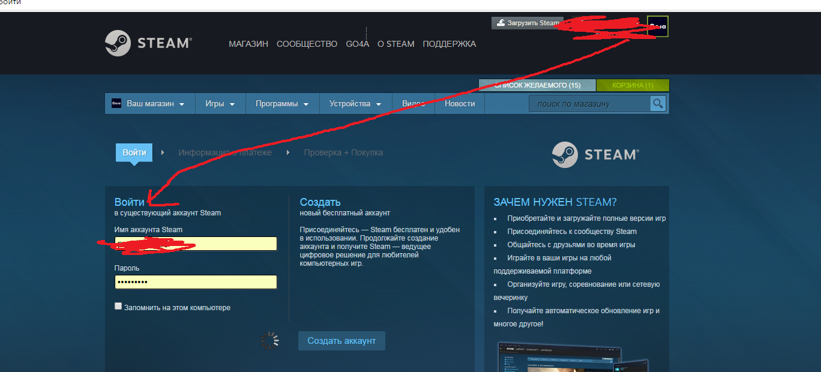
Task: Open ПОДДЕРЖКА in top navigation
Action: (450, 44)
